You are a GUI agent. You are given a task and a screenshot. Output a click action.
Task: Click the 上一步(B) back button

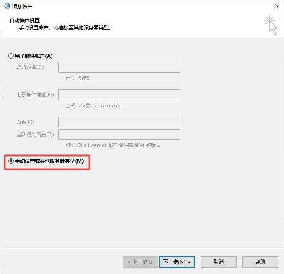pyautogui.click(x=141, y=262)
